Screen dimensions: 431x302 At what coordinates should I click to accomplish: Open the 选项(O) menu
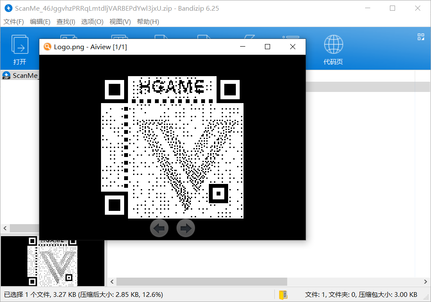92,22
